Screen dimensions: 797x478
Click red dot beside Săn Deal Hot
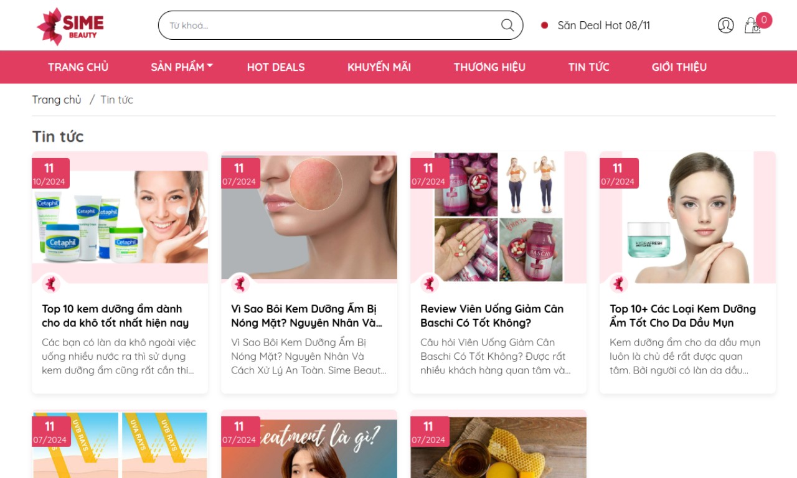click(x=544, y=26)
